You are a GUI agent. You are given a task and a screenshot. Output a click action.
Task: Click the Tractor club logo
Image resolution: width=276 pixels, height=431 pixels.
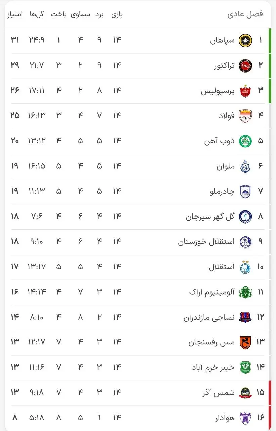pos(245,66)
